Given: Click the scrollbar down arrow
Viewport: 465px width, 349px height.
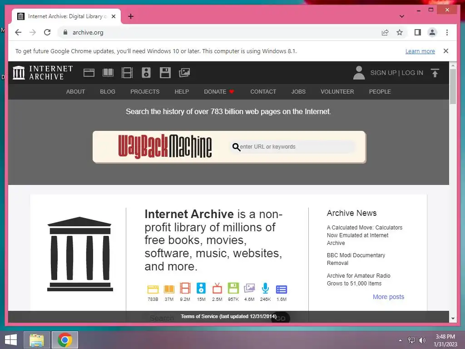Looking at the screenshot, I should point(453,319).
